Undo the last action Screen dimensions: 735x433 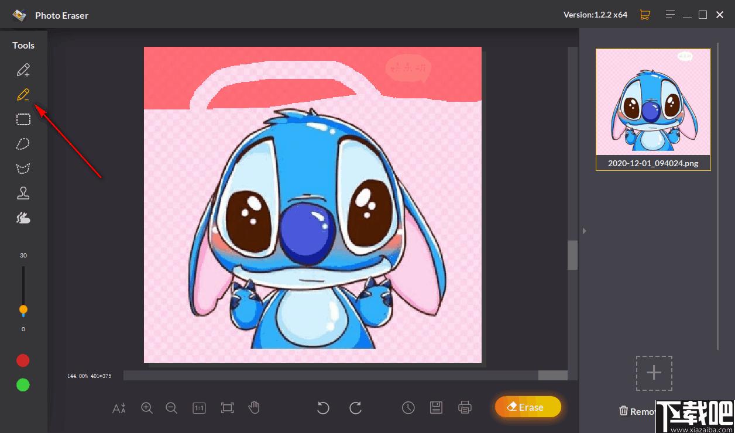click(323, 408)
